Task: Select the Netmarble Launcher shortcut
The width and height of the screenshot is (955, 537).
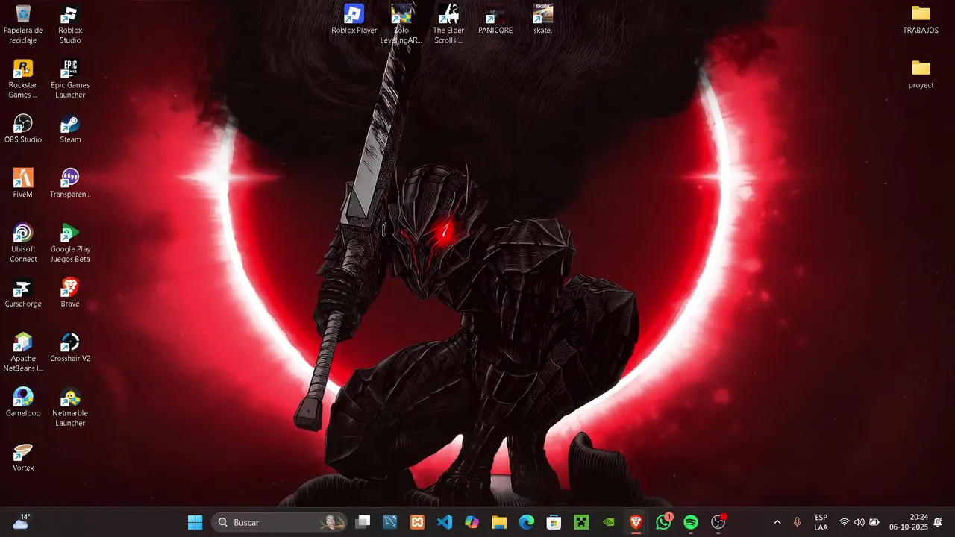Action: tap(70, 406)
